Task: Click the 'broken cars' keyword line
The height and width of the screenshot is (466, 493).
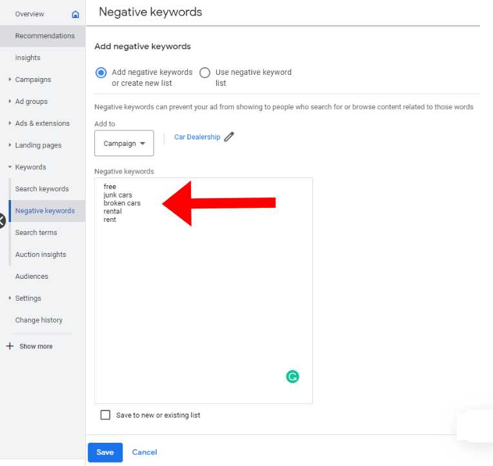Action: pyautogui.click(x=122, y=203)
